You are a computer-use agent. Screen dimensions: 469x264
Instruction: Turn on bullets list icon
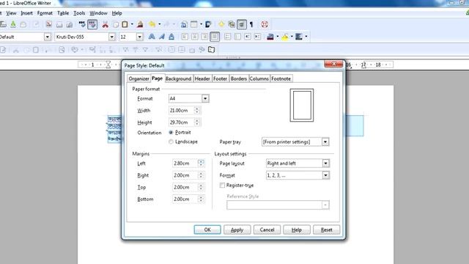click(x=237, y=37)
